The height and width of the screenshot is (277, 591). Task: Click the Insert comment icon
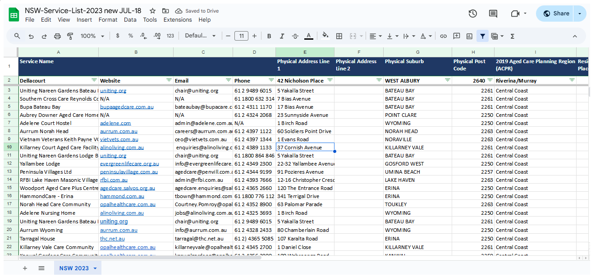click(457, 36)
